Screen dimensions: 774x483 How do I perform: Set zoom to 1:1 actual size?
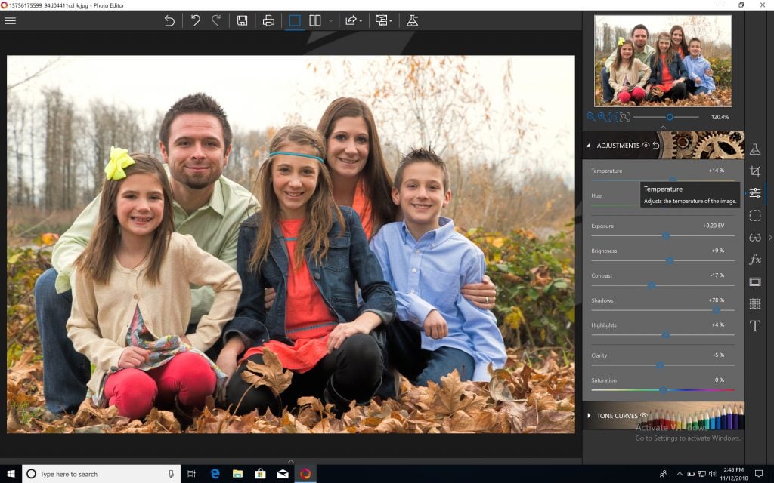tap(613, 117)
